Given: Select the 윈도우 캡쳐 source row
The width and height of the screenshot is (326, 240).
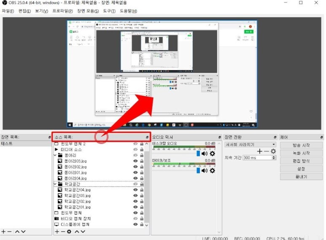Looking at the screenshot, I should pyautogui.click(x=99, y=213).
